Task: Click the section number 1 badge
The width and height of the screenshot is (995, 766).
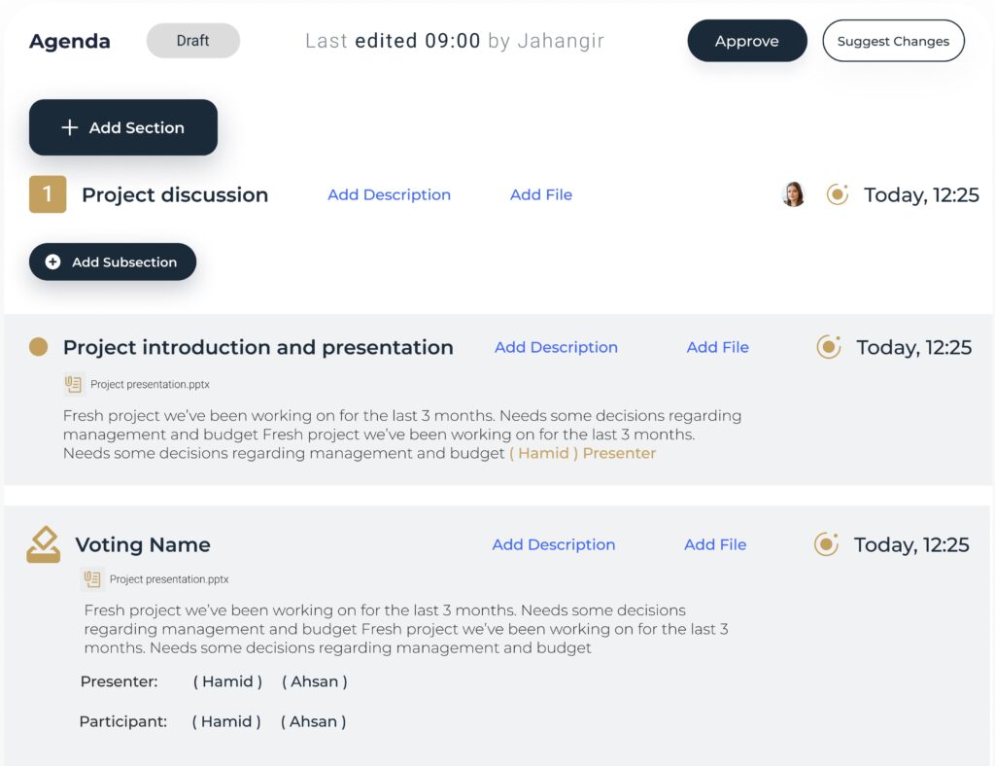Action: coord(48,194)
